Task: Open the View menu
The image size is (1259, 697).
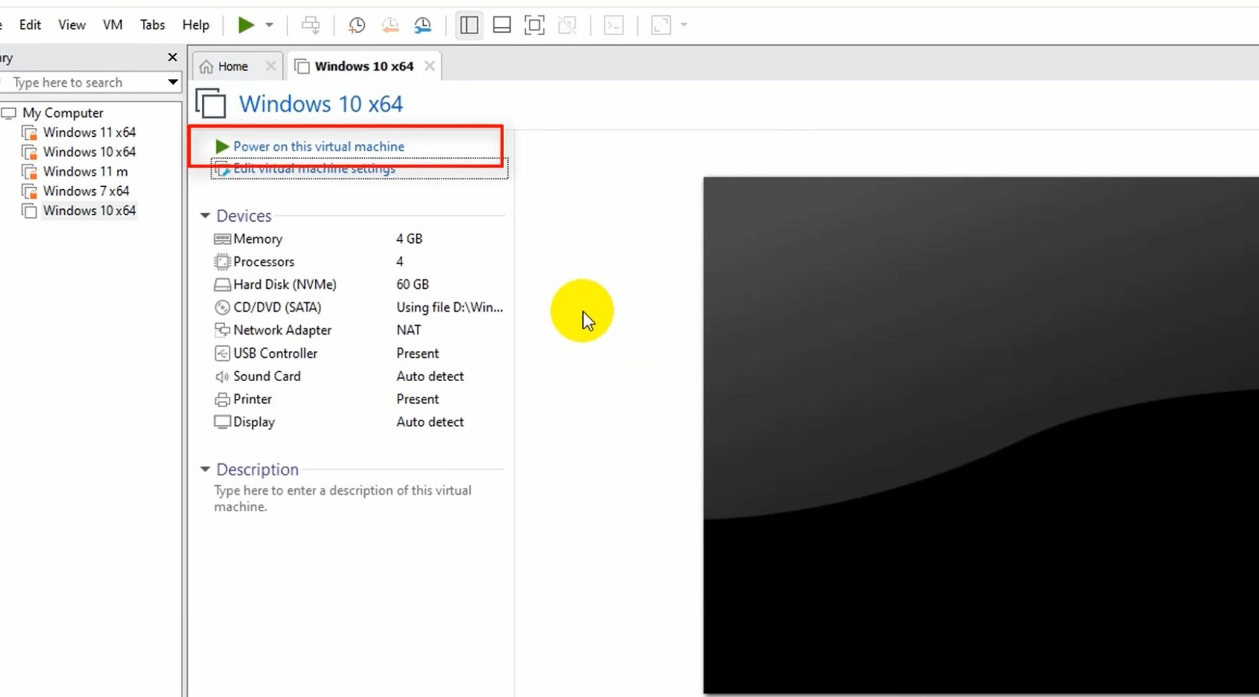Action: click(72, 25)
